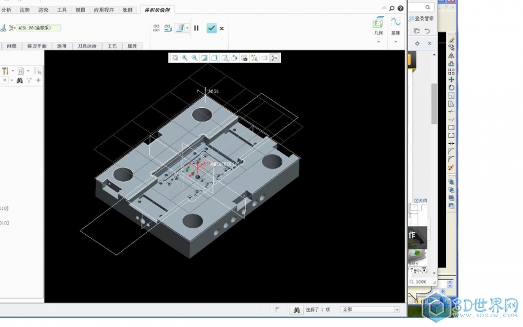Open the 视图 ribbon tab

(x=80, y=10)
